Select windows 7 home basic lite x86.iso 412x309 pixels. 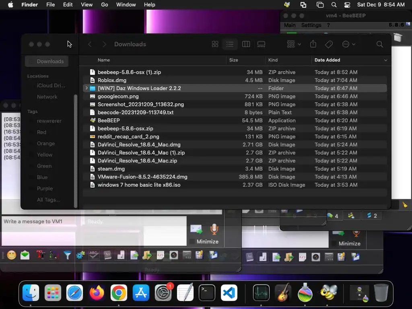pyautogui.click(x=235, y=185)
